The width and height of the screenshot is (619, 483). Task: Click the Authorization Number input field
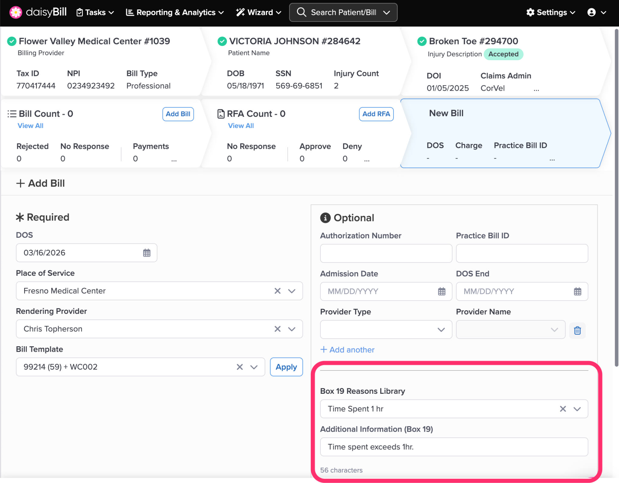tap(386, 253)
